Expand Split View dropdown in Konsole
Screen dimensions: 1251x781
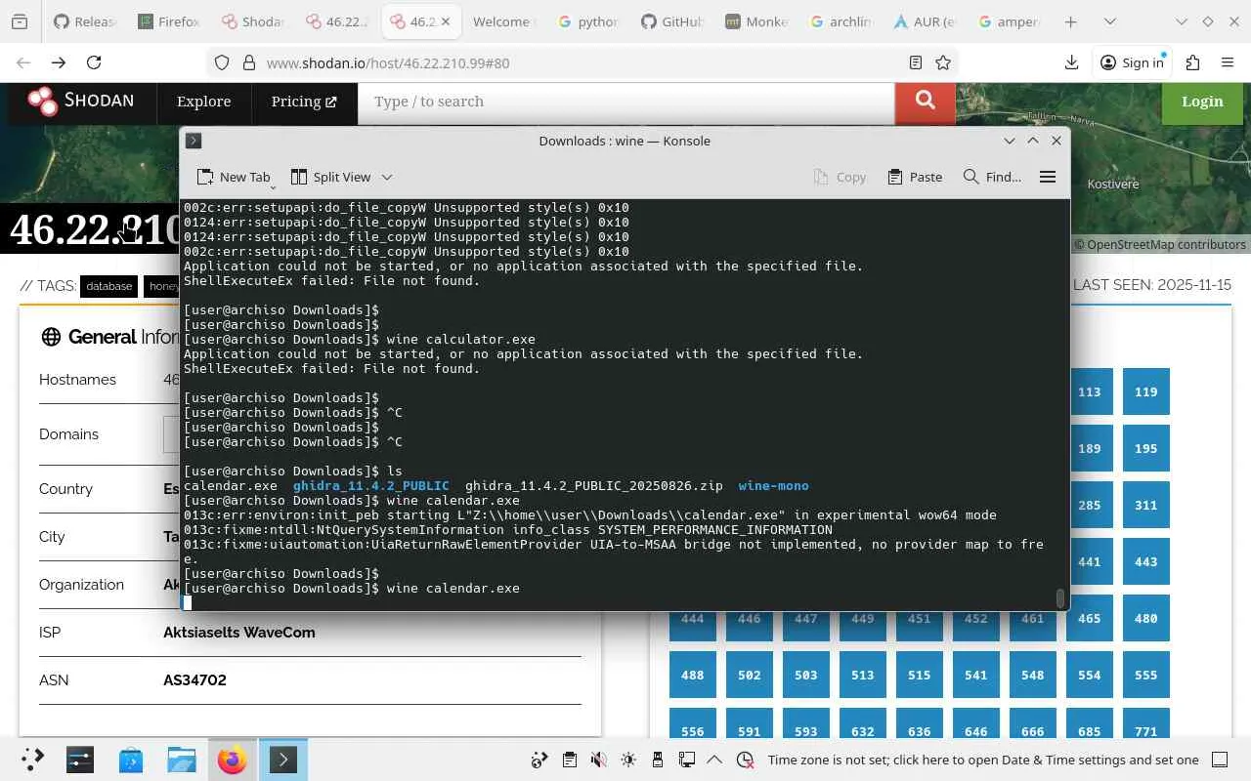[x=387, y=177]
